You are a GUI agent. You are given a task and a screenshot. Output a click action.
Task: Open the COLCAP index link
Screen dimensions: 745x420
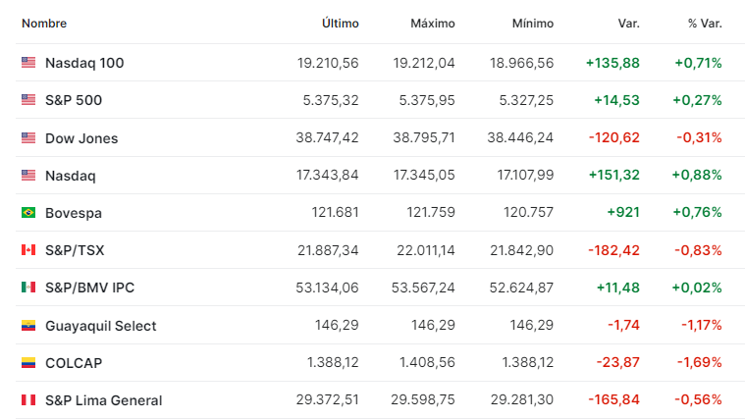[74, 363]
